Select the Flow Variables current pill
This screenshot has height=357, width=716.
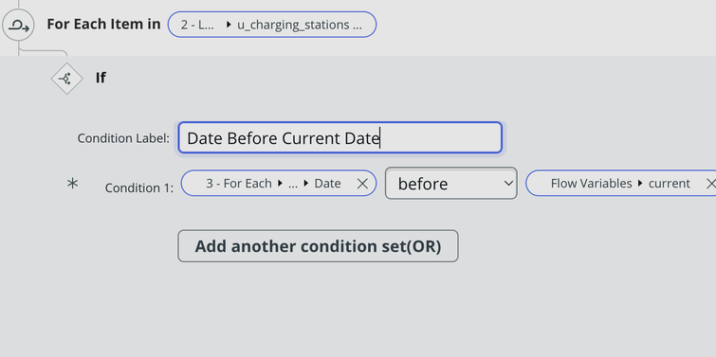(621, 184)
